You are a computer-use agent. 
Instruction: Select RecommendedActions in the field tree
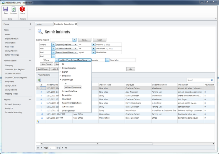72,103
